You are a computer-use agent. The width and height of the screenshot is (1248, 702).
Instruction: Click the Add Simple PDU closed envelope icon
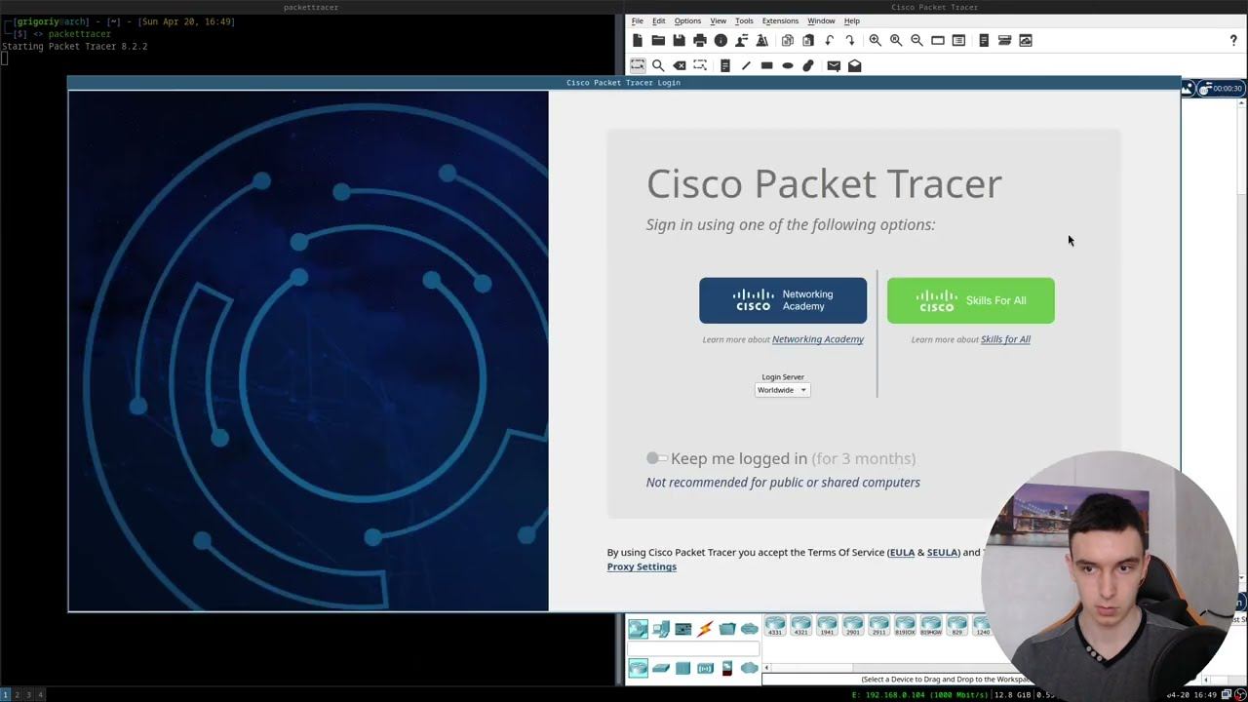(834, 65)
